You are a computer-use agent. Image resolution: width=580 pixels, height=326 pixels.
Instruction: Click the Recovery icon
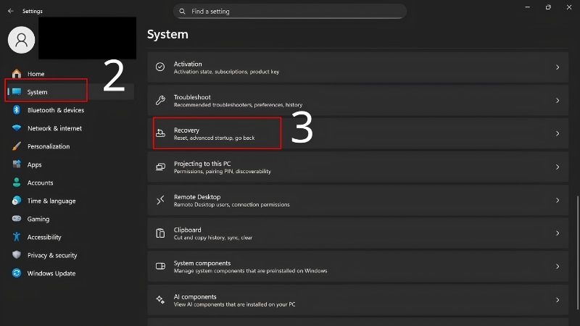pos(160,133)
